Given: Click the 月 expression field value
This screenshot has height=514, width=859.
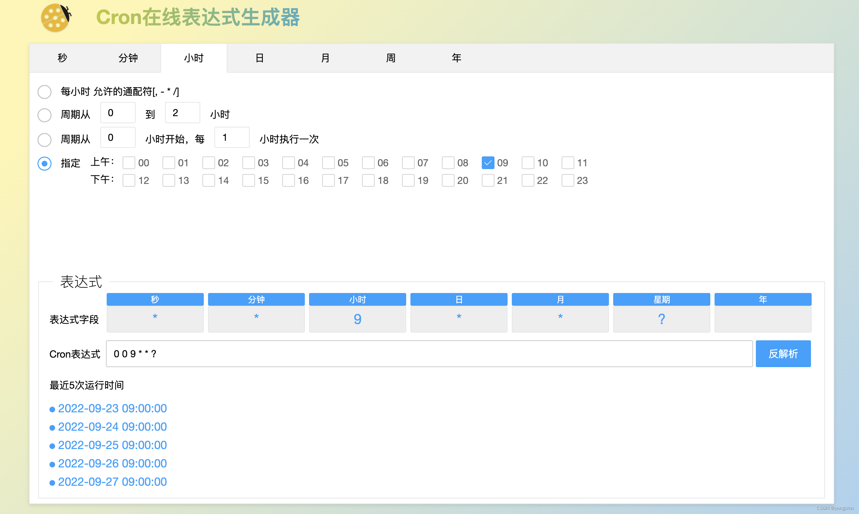Looking at the screenshot, I should [x=560, y=319].
